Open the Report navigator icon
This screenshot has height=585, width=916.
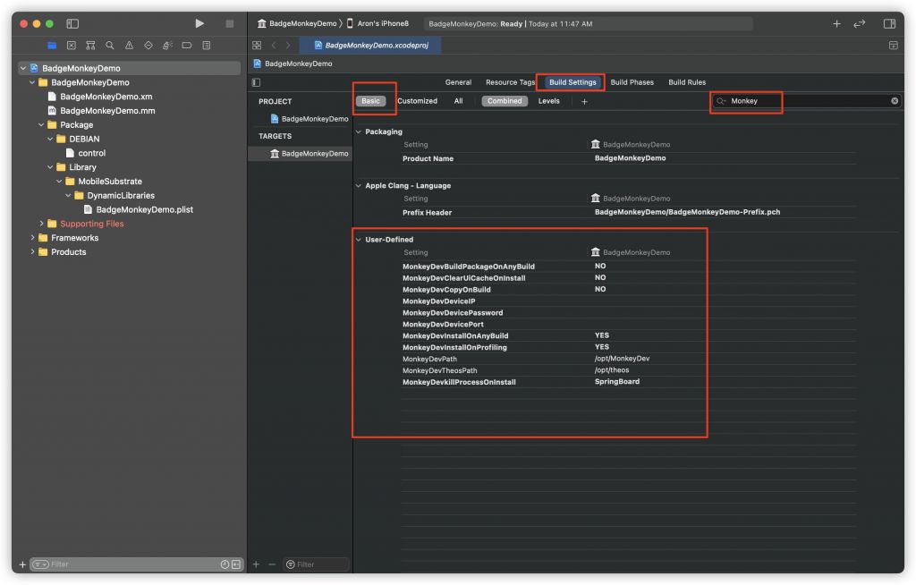(207, 45)
